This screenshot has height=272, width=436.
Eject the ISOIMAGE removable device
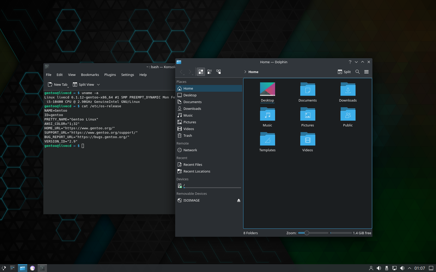pos(239,200)
